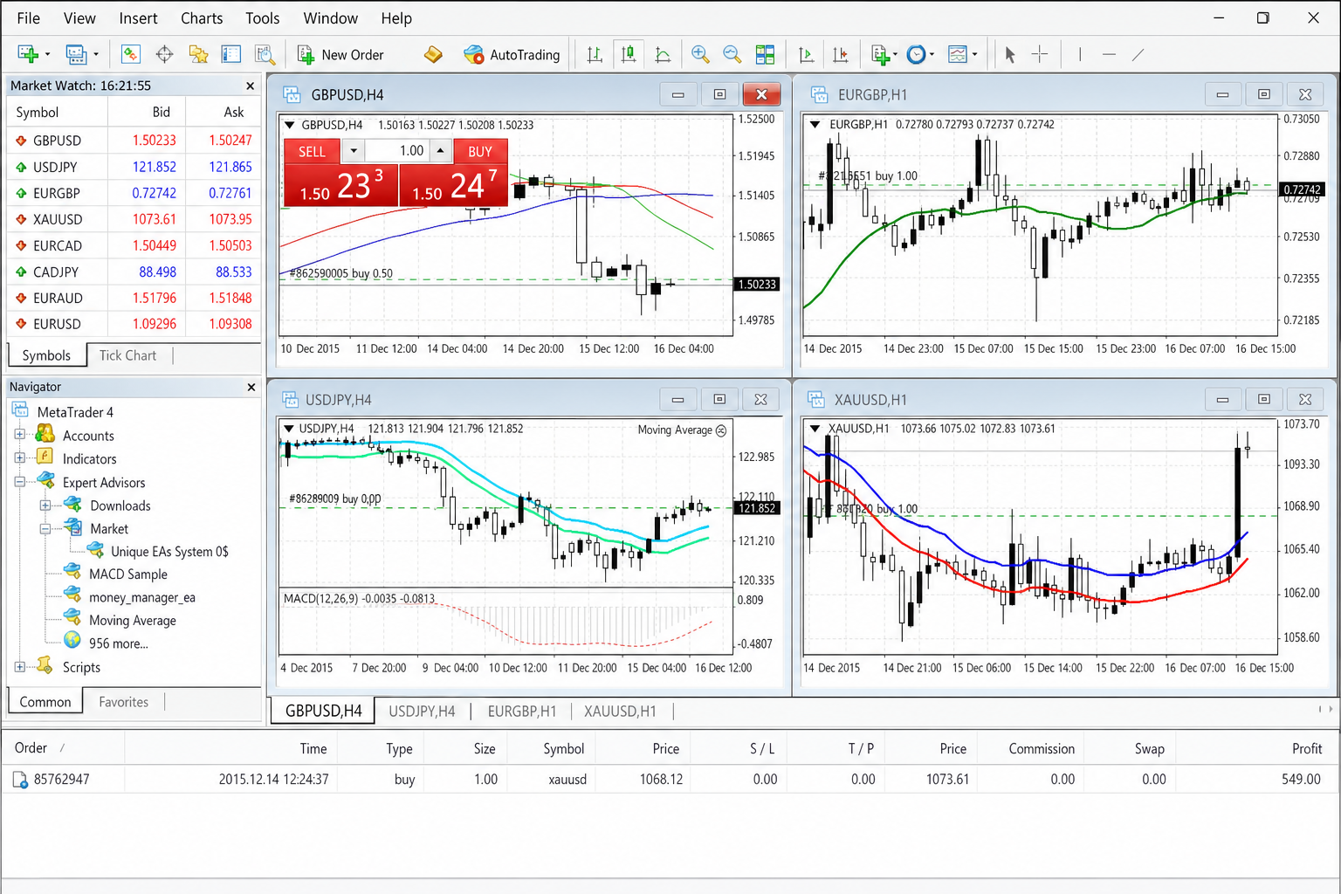Close the Market Watch panel
The height and width of the screenshot is (894, 1341).
click(251, 86)
